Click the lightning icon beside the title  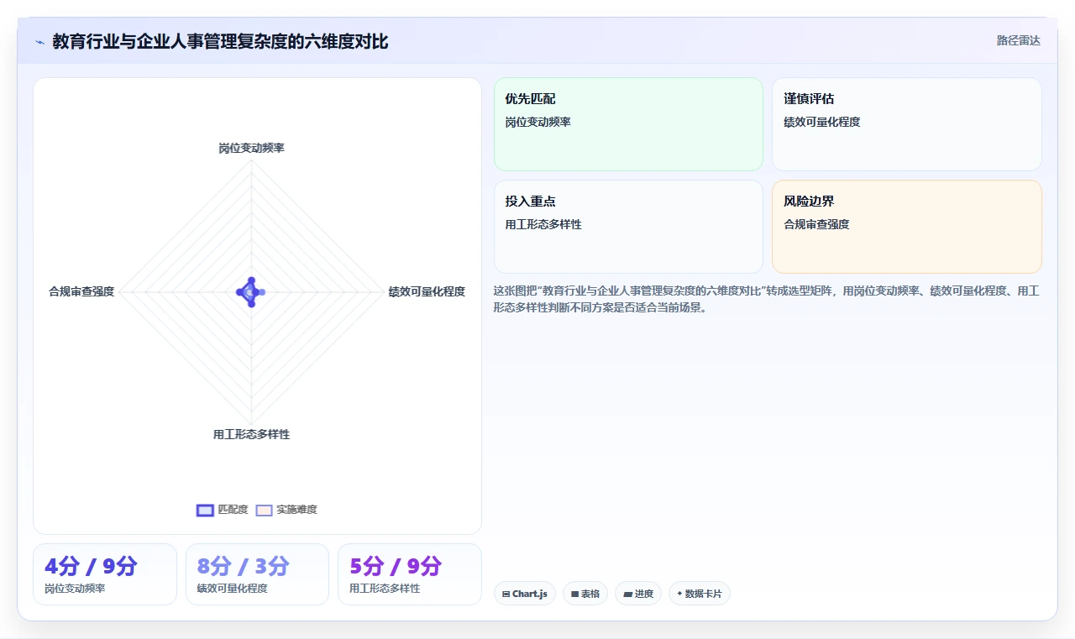pos(40,42)
